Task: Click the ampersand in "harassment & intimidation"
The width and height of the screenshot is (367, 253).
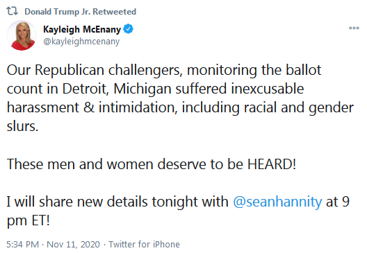Action: [x=89, y=108]
